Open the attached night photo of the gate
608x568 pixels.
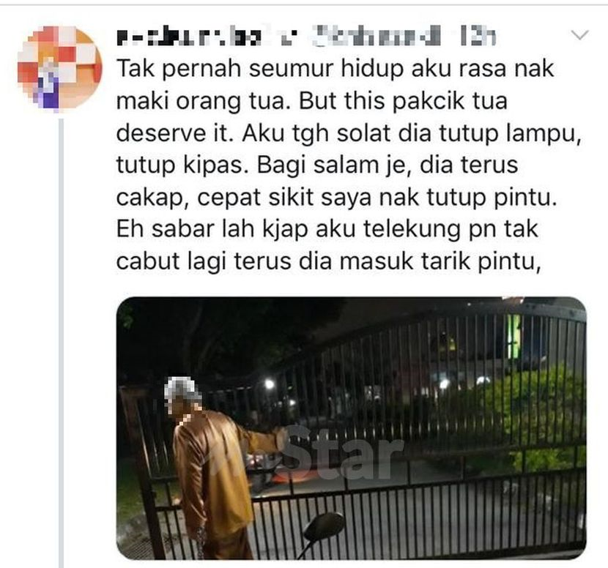coord(352,428)
